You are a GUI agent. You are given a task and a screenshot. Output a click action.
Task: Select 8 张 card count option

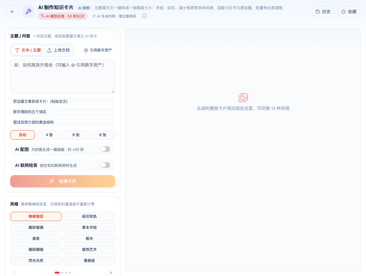tap(103, 135)
